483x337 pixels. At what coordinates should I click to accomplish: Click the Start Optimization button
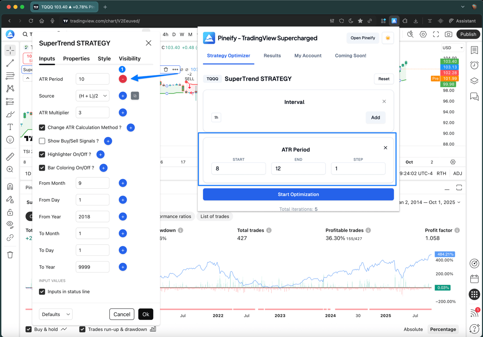click(x=298, y=194)
